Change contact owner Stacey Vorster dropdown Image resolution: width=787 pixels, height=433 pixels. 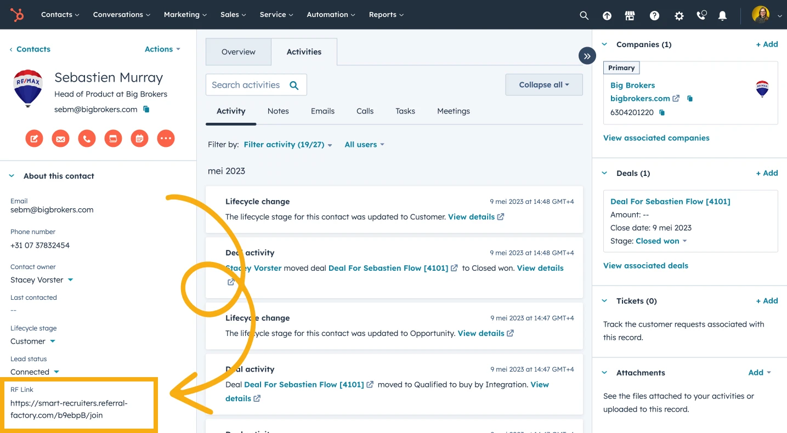pyautogui.click(x=42, y=280)
